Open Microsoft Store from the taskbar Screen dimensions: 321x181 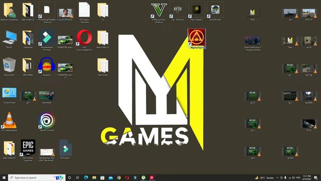point(102,177)
